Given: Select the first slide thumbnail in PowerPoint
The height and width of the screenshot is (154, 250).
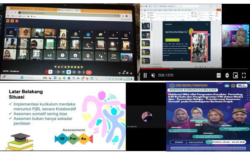Looking at the screenshot, I should [x=146, y=26].
